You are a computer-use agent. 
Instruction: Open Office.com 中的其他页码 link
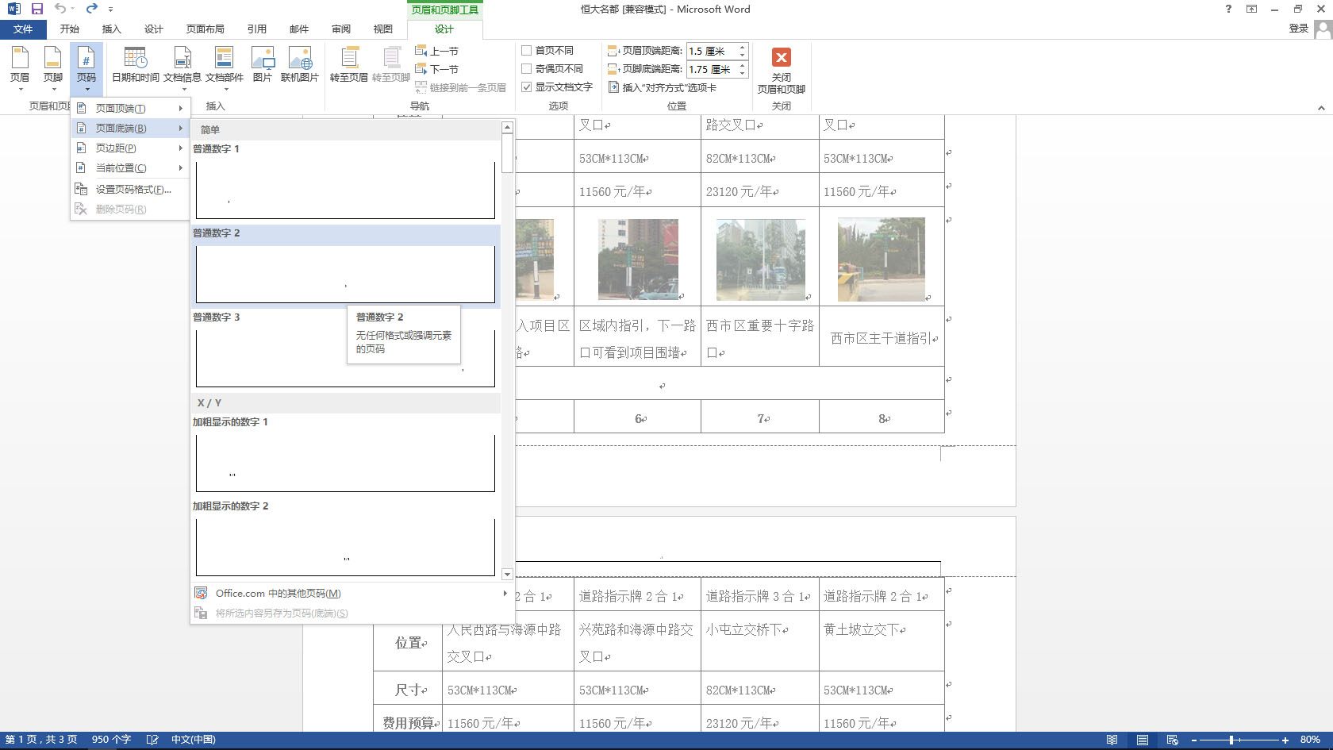pos(278,594)
